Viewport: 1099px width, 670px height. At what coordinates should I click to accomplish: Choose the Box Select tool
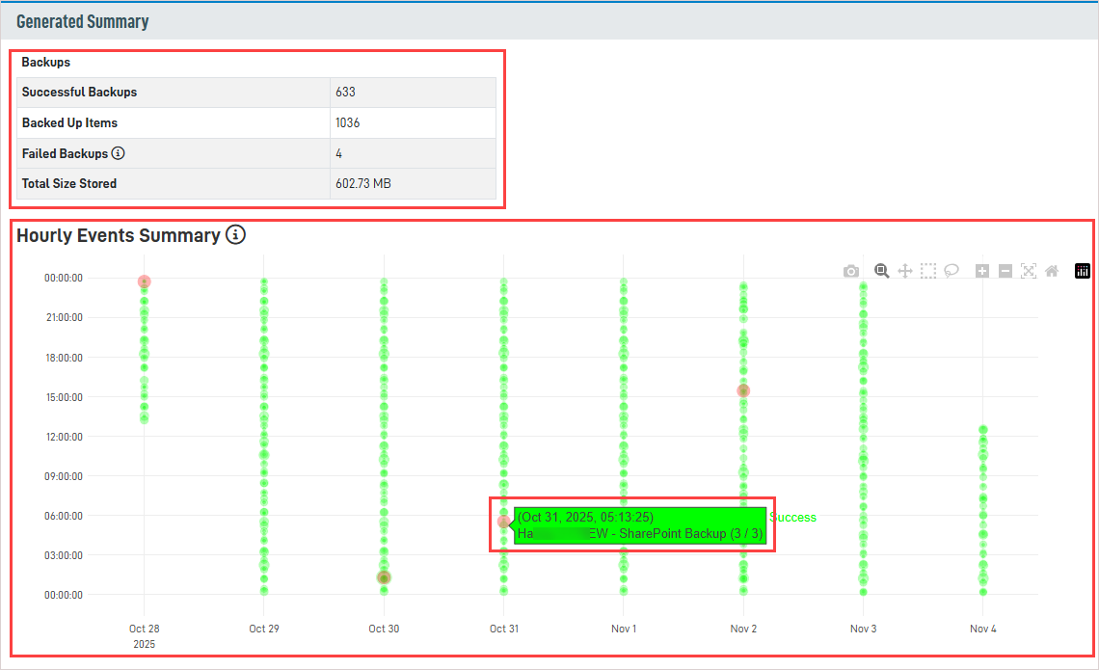tap(927, 272)
